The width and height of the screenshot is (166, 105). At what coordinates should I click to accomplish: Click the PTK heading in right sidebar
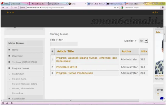coord(160,90)
